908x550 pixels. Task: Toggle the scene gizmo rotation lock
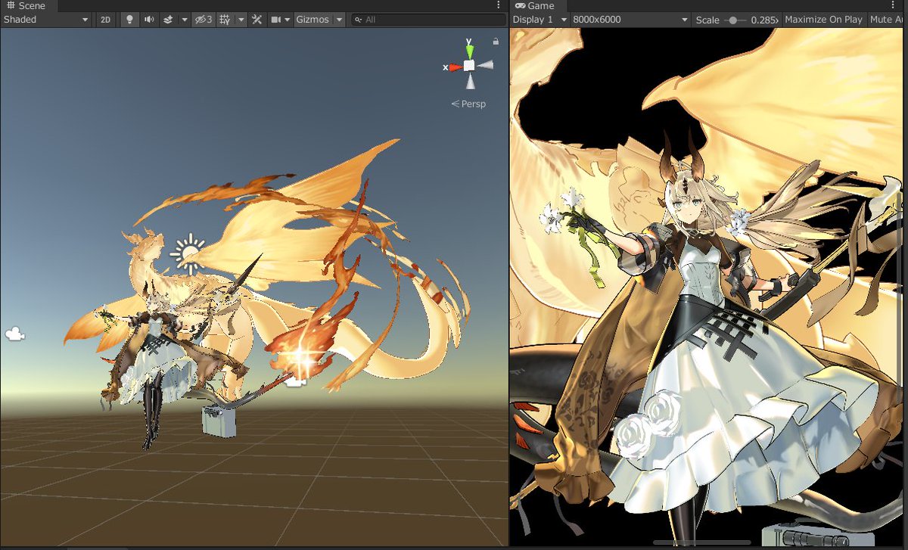click(496, 42)
